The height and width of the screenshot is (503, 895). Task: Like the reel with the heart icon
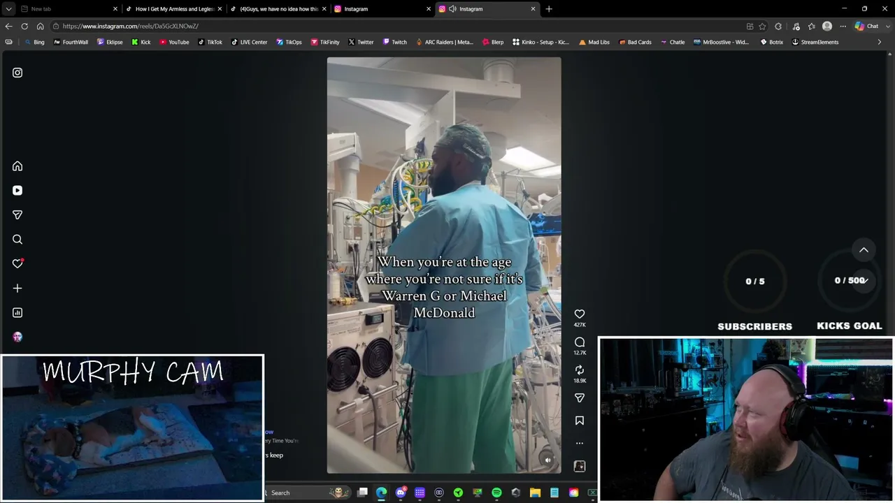(580, 314)
